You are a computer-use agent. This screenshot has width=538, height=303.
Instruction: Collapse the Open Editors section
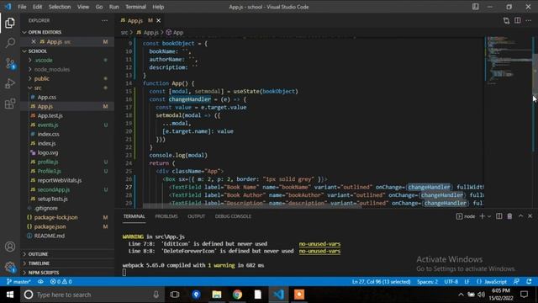(67, 32)
